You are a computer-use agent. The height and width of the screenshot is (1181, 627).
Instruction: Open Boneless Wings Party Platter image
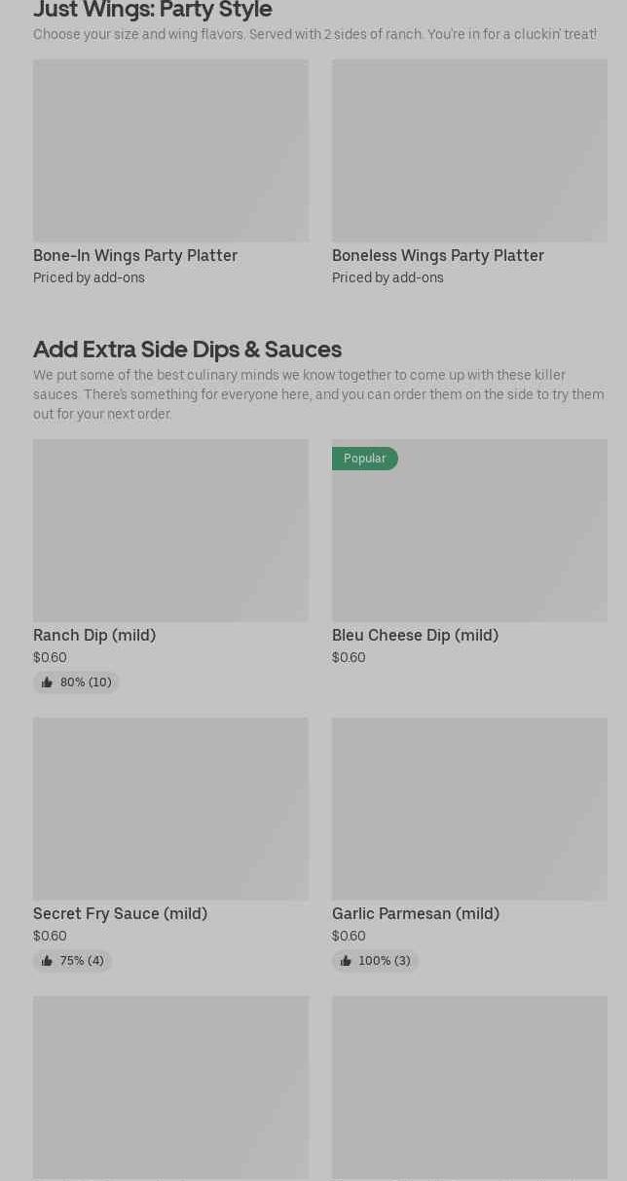pyautogui.click(x=469, y=150)
